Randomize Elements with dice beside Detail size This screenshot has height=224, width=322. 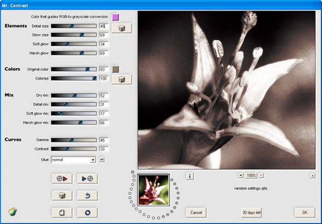click(121, 28)
